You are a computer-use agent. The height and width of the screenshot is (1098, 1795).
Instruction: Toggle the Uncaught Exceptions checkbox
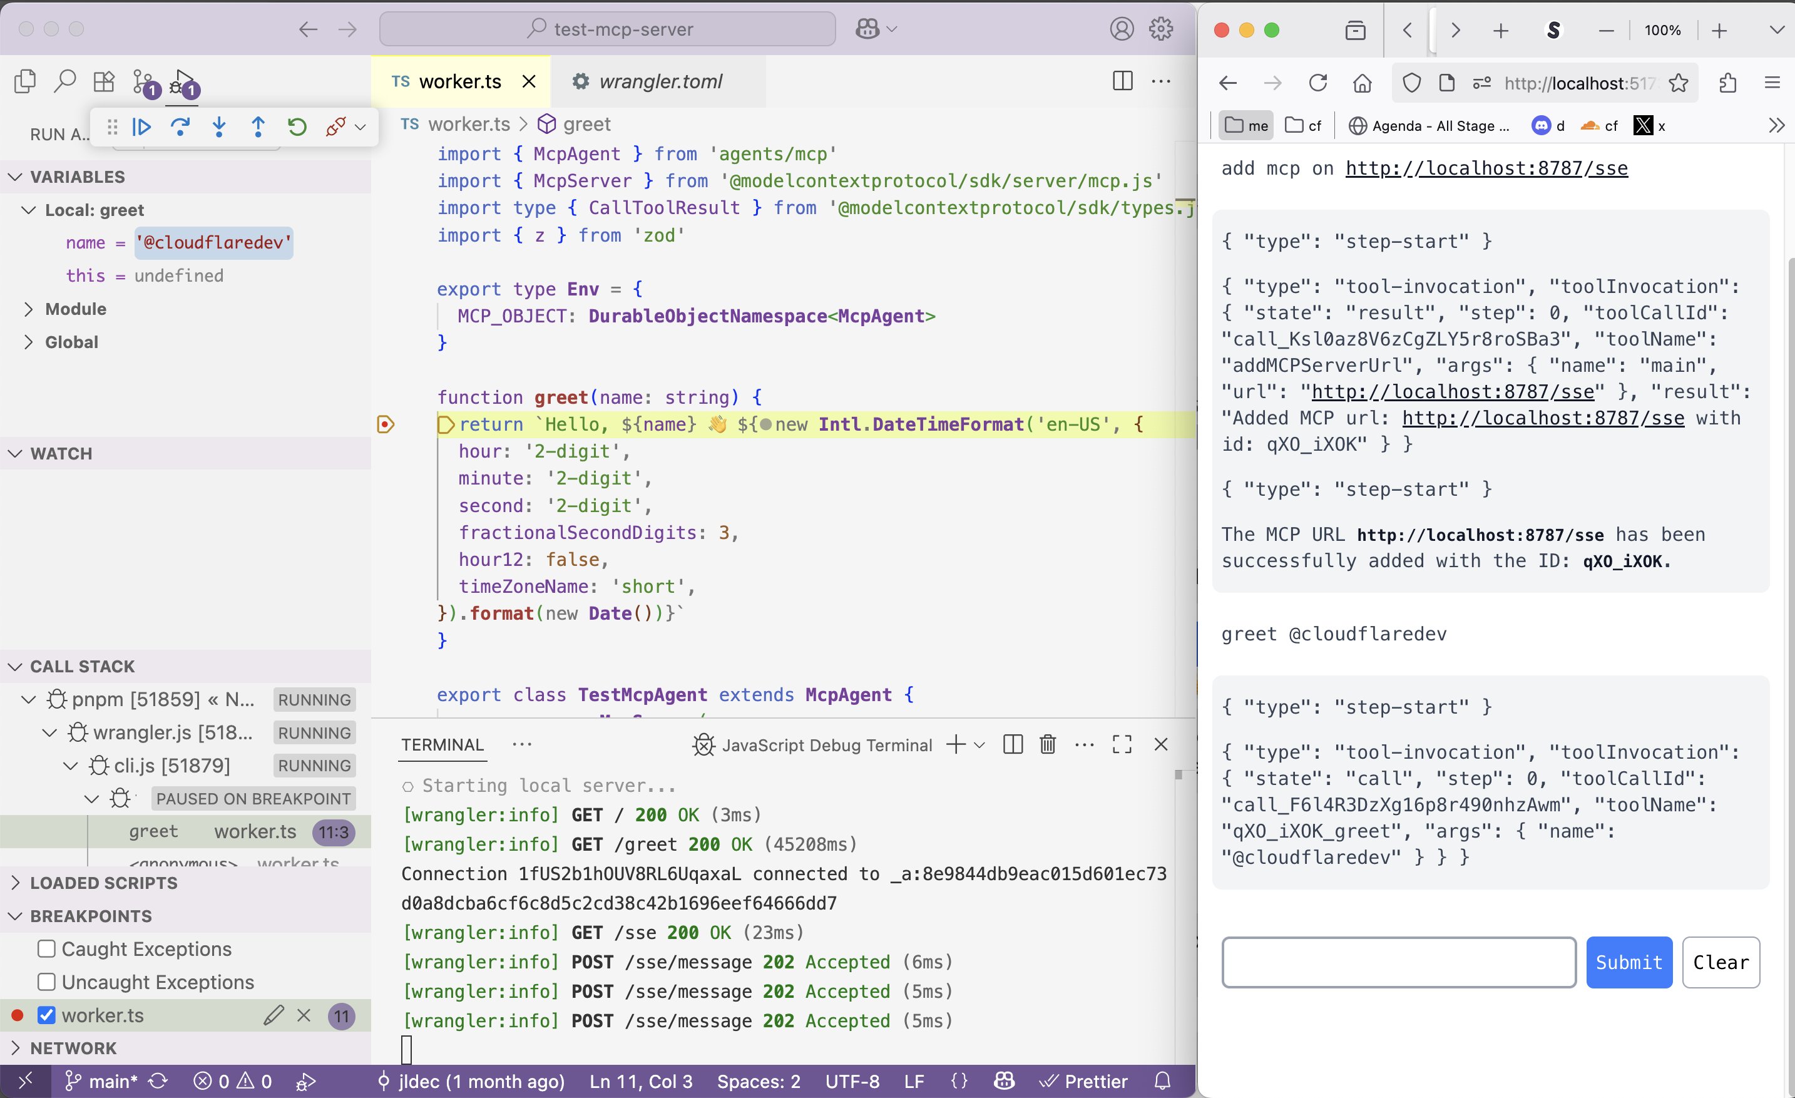click(x=46, y=982)
